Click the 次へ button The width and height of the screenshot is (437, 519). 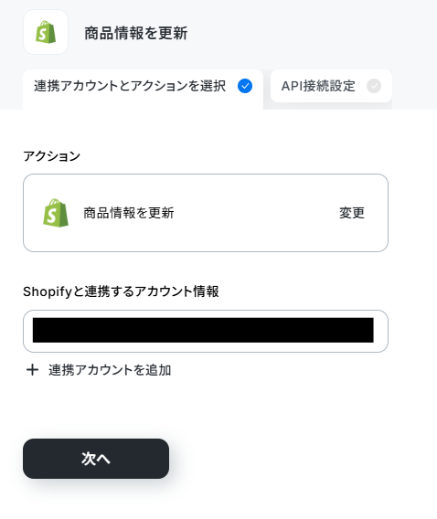[x=96, y=459]
